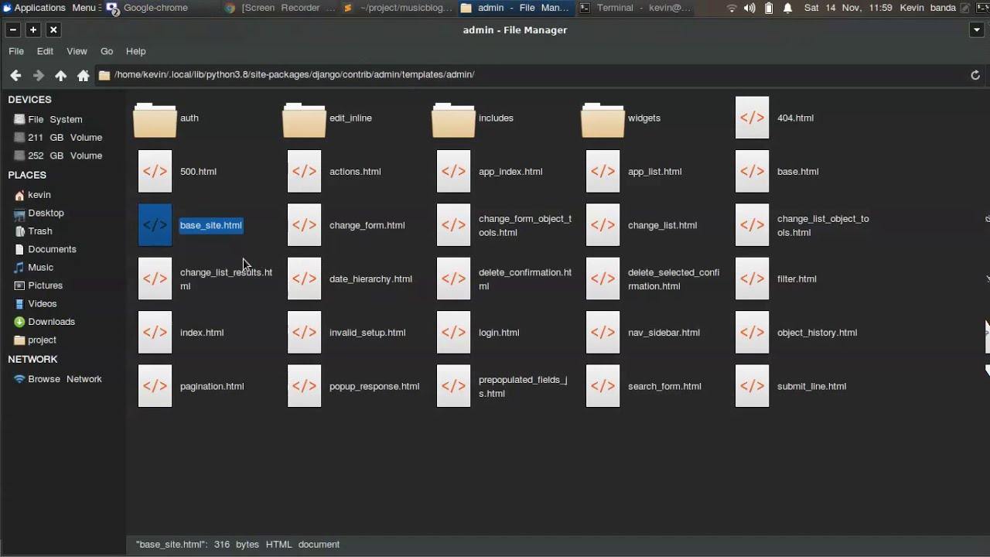Select the index.html file icon
The width and height of the screenshot is (990, 557).
[x=155, y=333]
